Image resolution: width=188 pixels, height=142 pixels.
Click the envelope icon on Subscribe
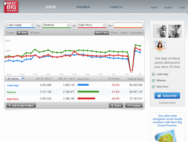(x=159, y=96)
